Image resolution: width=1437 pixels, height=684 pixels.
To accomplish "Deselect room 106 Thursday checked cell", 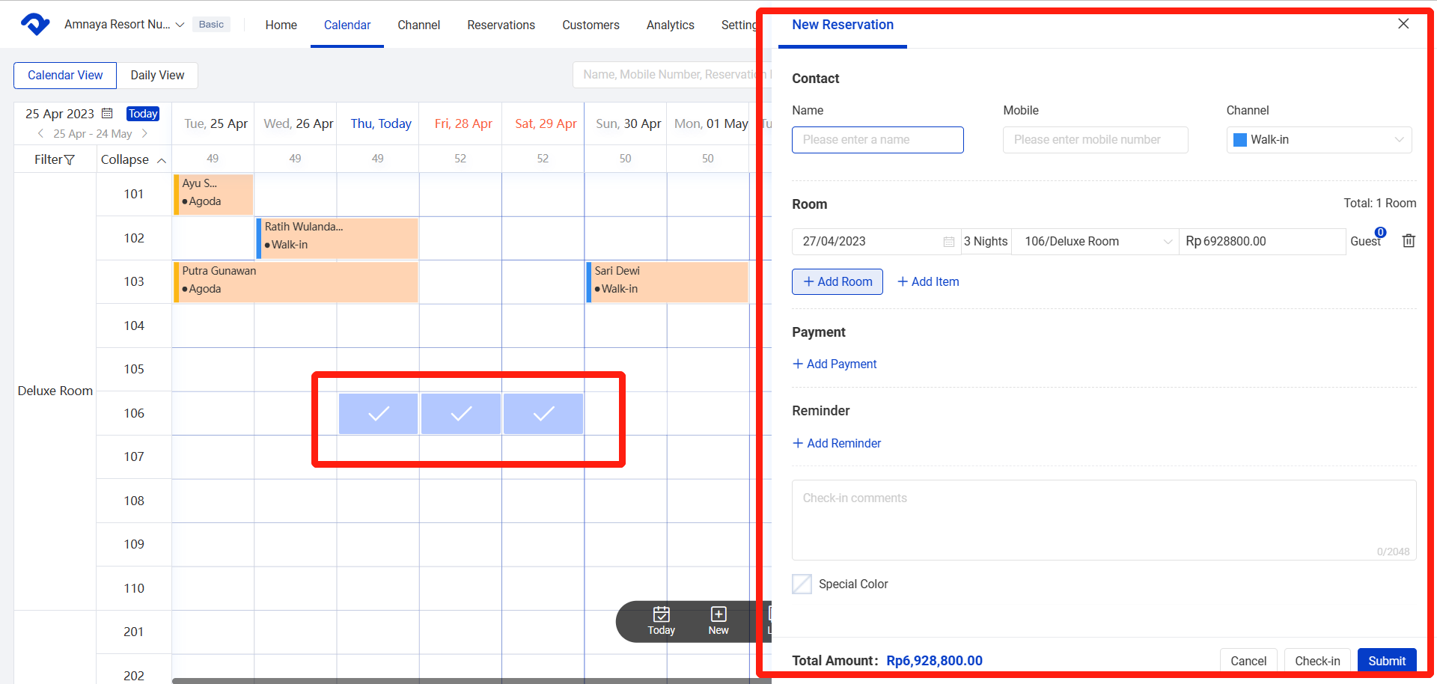I will [378, 414].
